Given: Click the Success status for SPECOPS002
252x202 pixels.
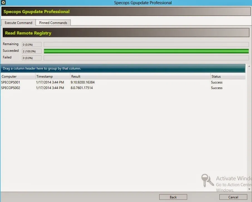Looking at the screenshot, I should click(217, 88).
